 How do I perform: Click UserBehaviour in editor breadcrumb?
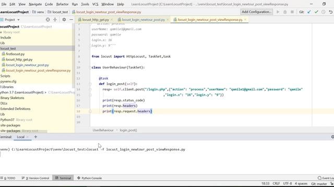pyautogui.click(x=103, y=130)
